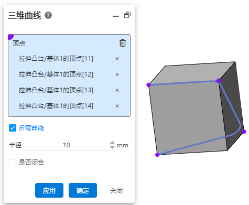Click the 关闭 link
This screenshot has height=205, width=249.
pyautogui.click(x=116, y=190)
